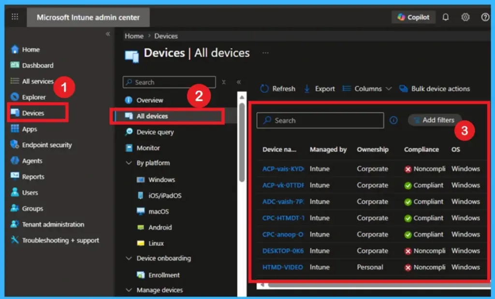
Task: Collapse the left navigation sidebar
Action: coord(107,34)
